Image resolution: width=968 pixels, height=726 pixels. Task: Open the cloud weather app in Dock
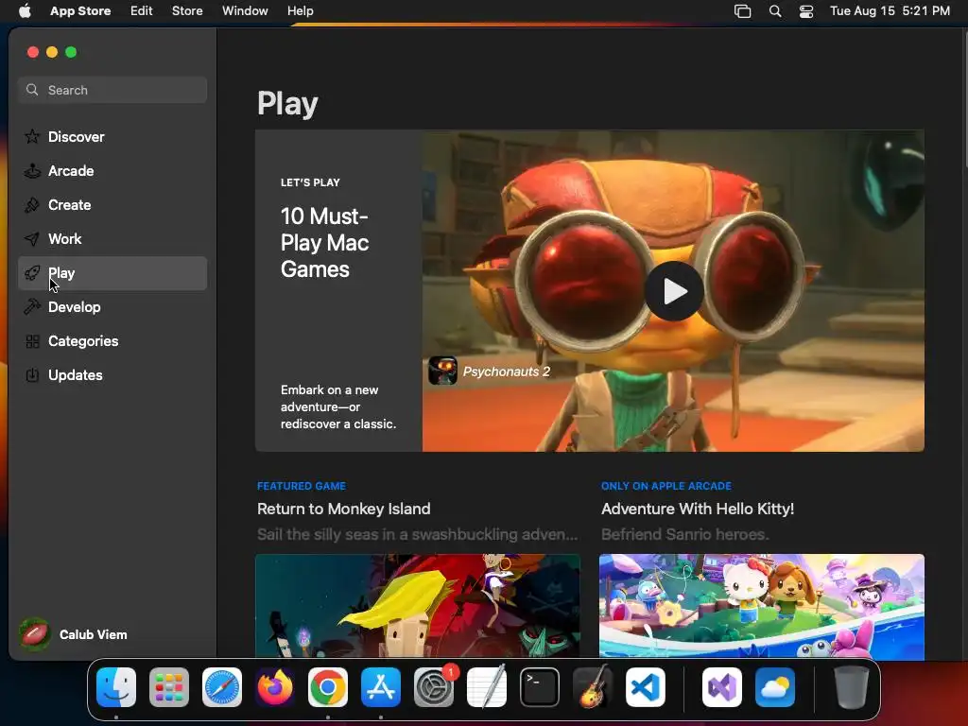[775, 687]
